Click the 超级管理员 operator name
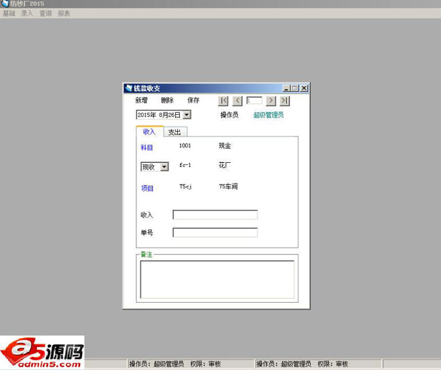441x370 pixels. pos(269,115)
